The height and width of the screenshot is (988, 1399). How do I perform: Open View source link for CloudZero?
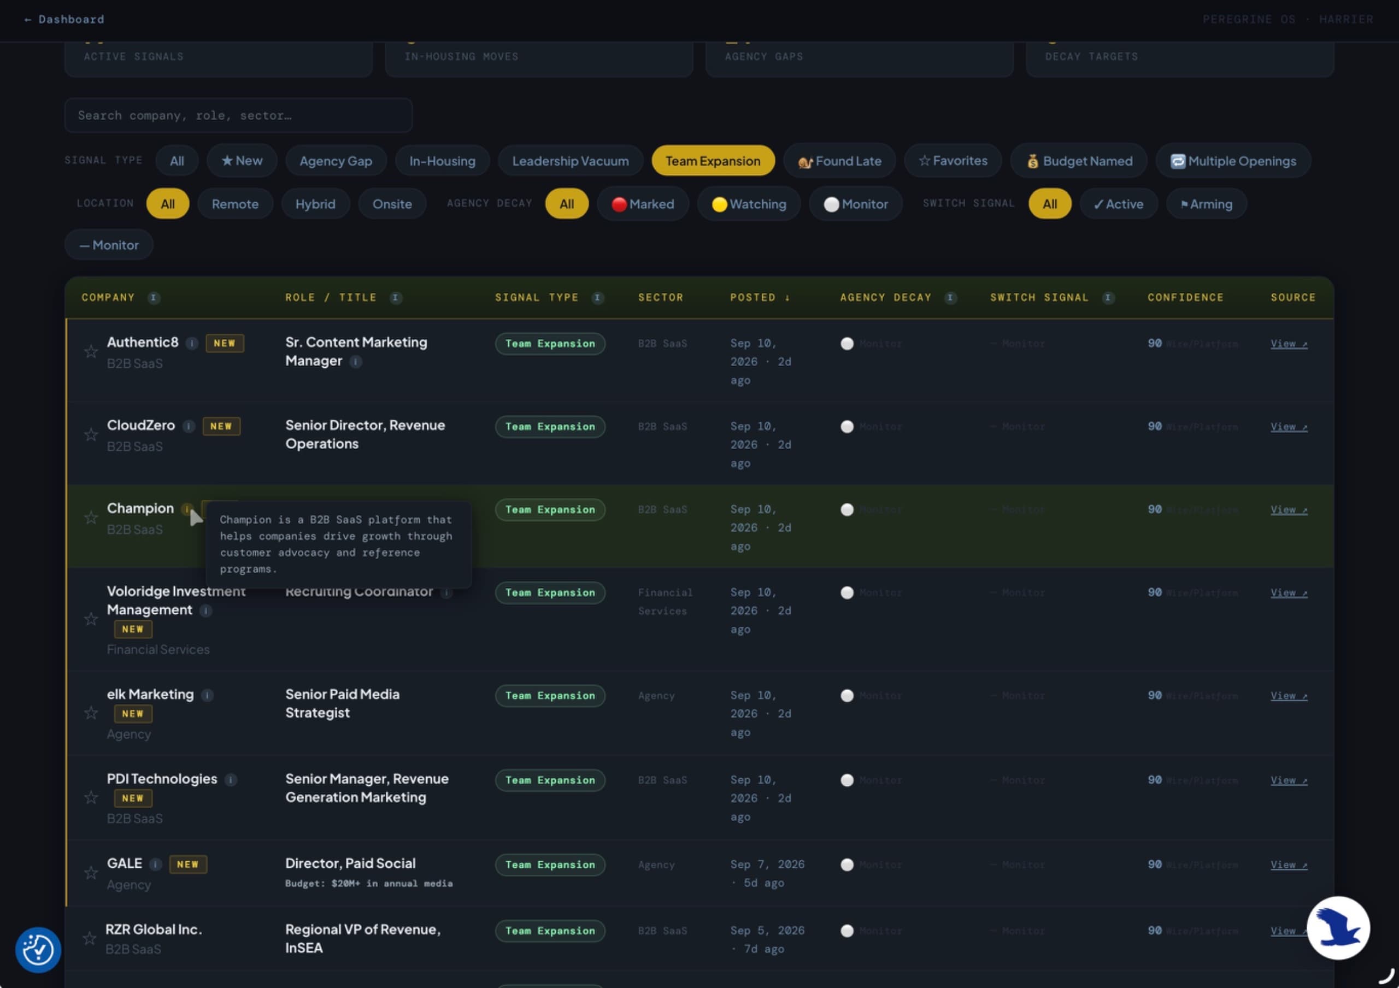[x=1289, y=426]
